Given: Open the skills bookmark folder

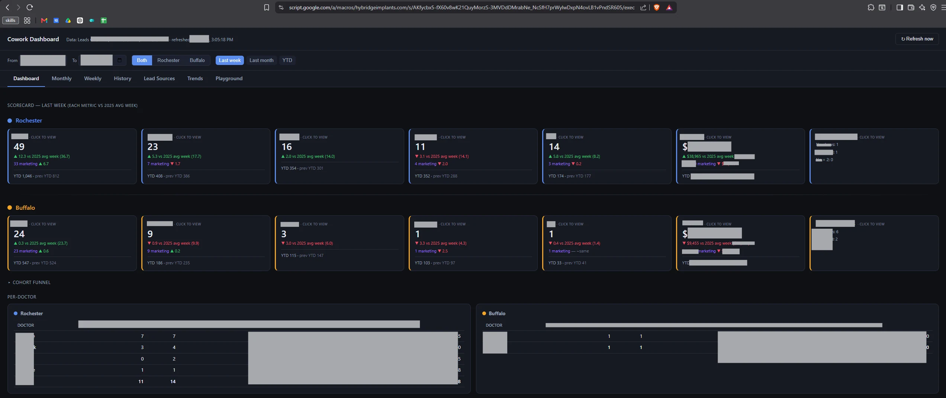Looking at the screenshot, I should 10,20.
